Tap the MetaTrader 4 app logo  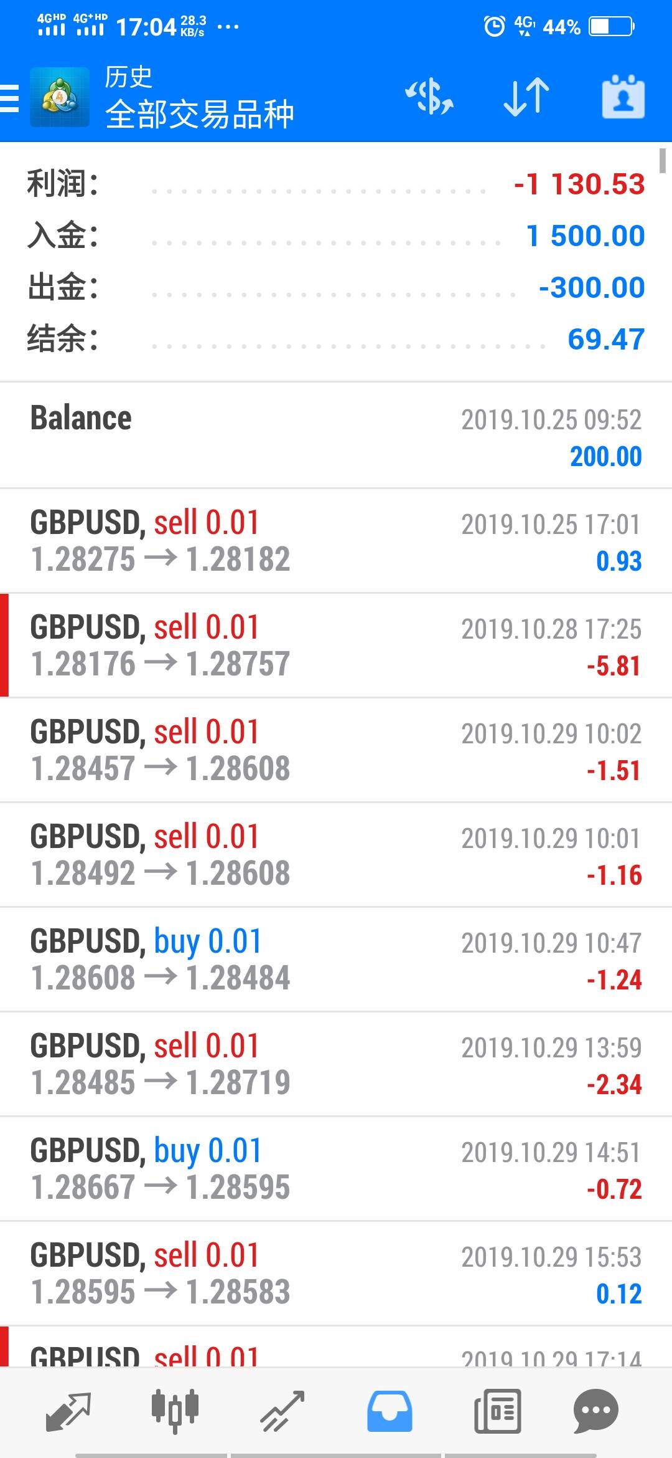60,98
